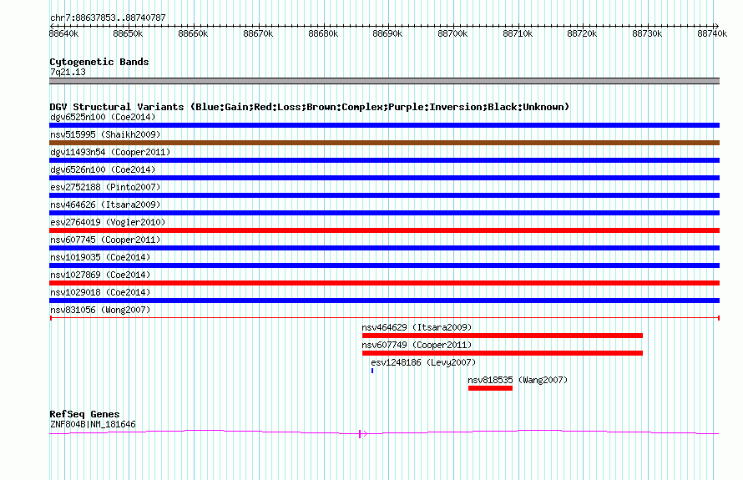The image size is (743, 480).
Task: Select the red nsv1027869 (Coe2014) bar
Action: [384, 283]
